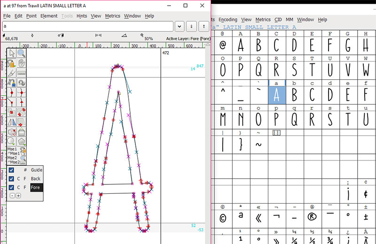Toggle Back layer visibility checkbox

[x=11, y=179]
